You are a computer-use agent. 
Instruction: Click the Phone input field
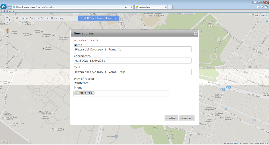click(121, 93)
